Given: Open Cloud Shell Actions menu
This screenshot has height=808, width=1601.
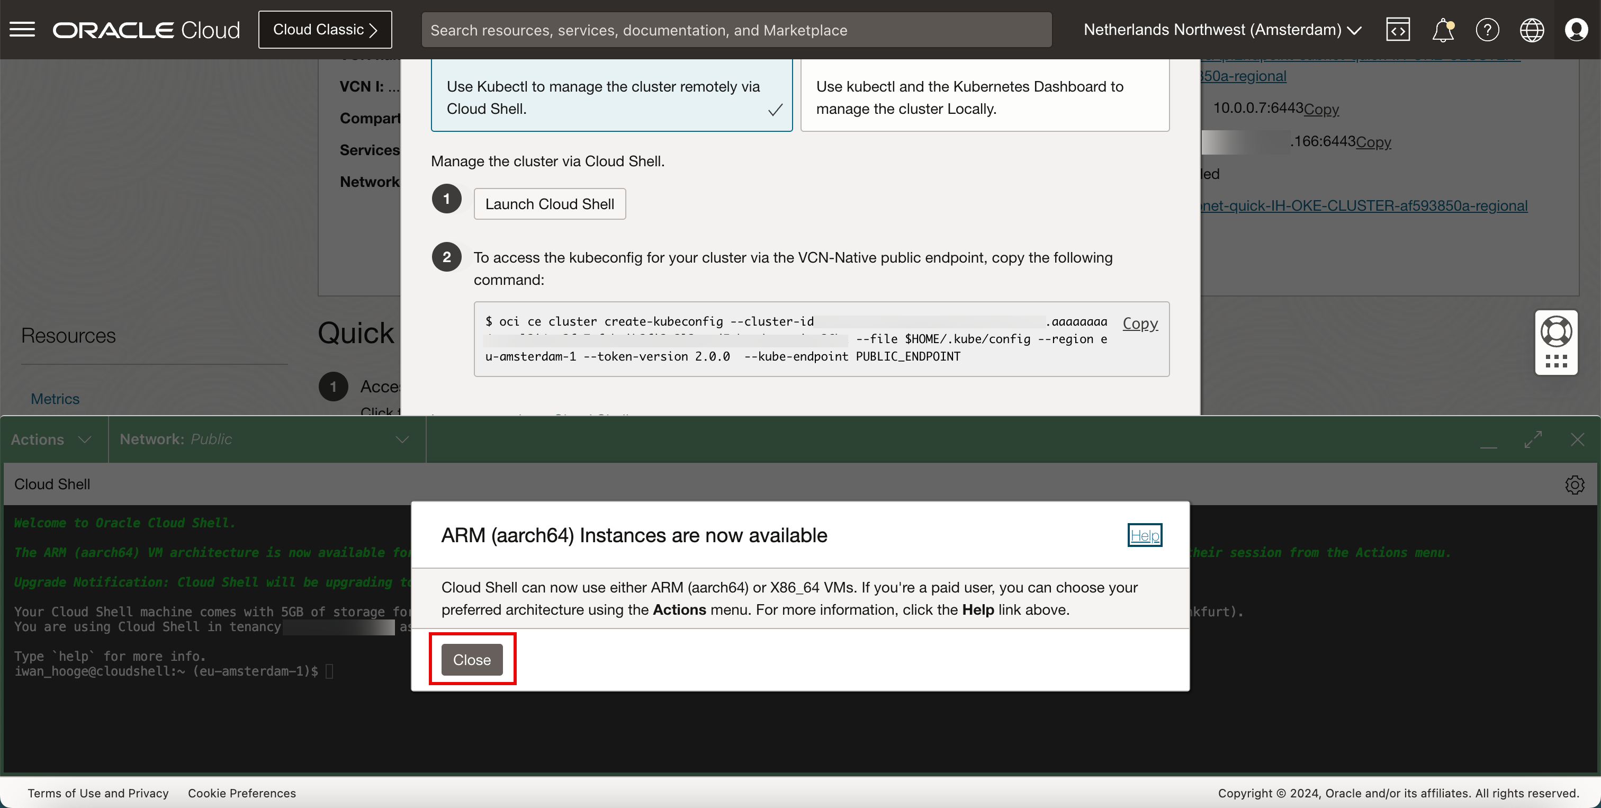Looking at the screenshot, I should [x=51, y=439].
